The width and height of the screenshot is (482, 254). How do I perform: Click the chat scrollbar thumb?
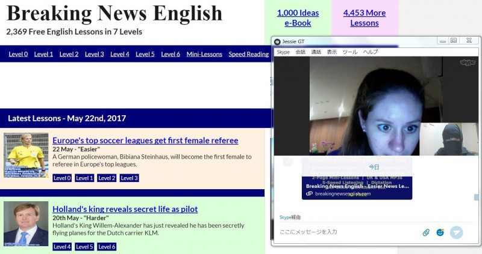[477, 197]
